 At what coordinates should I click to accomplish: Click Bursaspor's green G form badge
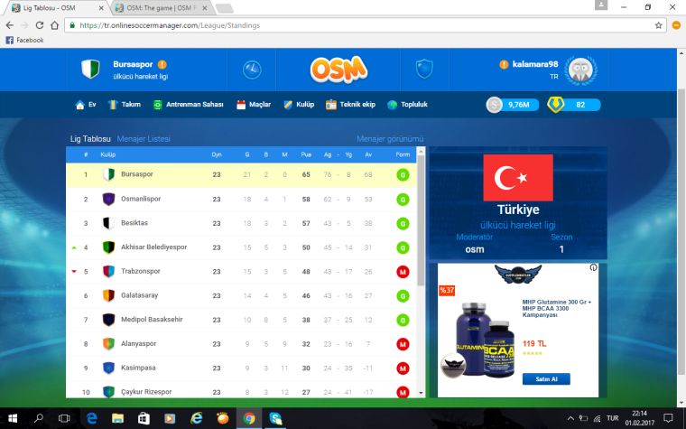[x=403, y=175]
